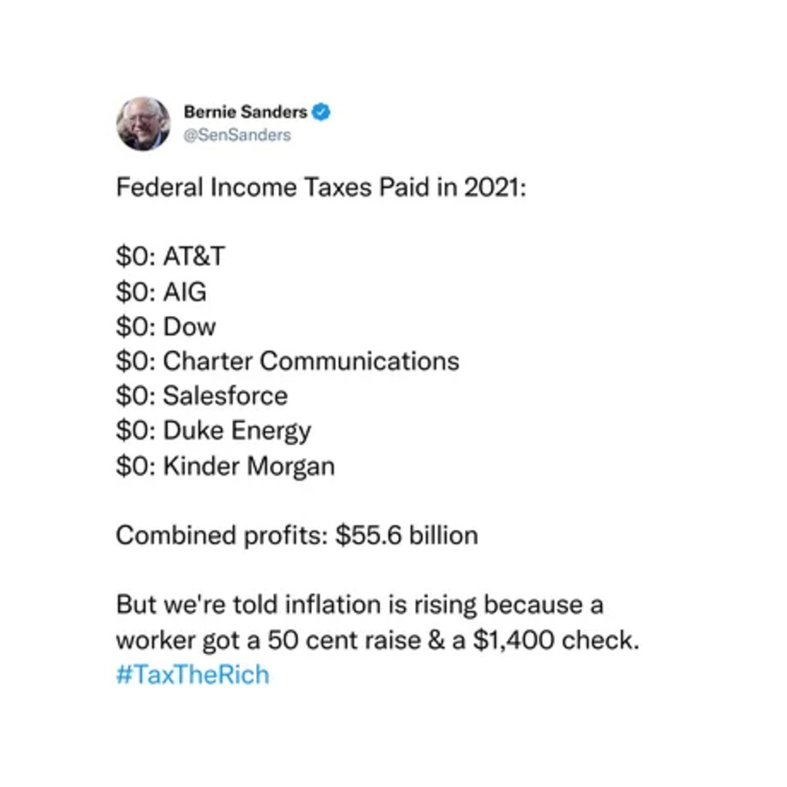
Task: Click the 'Duke Energy' text
Action: 237,432
